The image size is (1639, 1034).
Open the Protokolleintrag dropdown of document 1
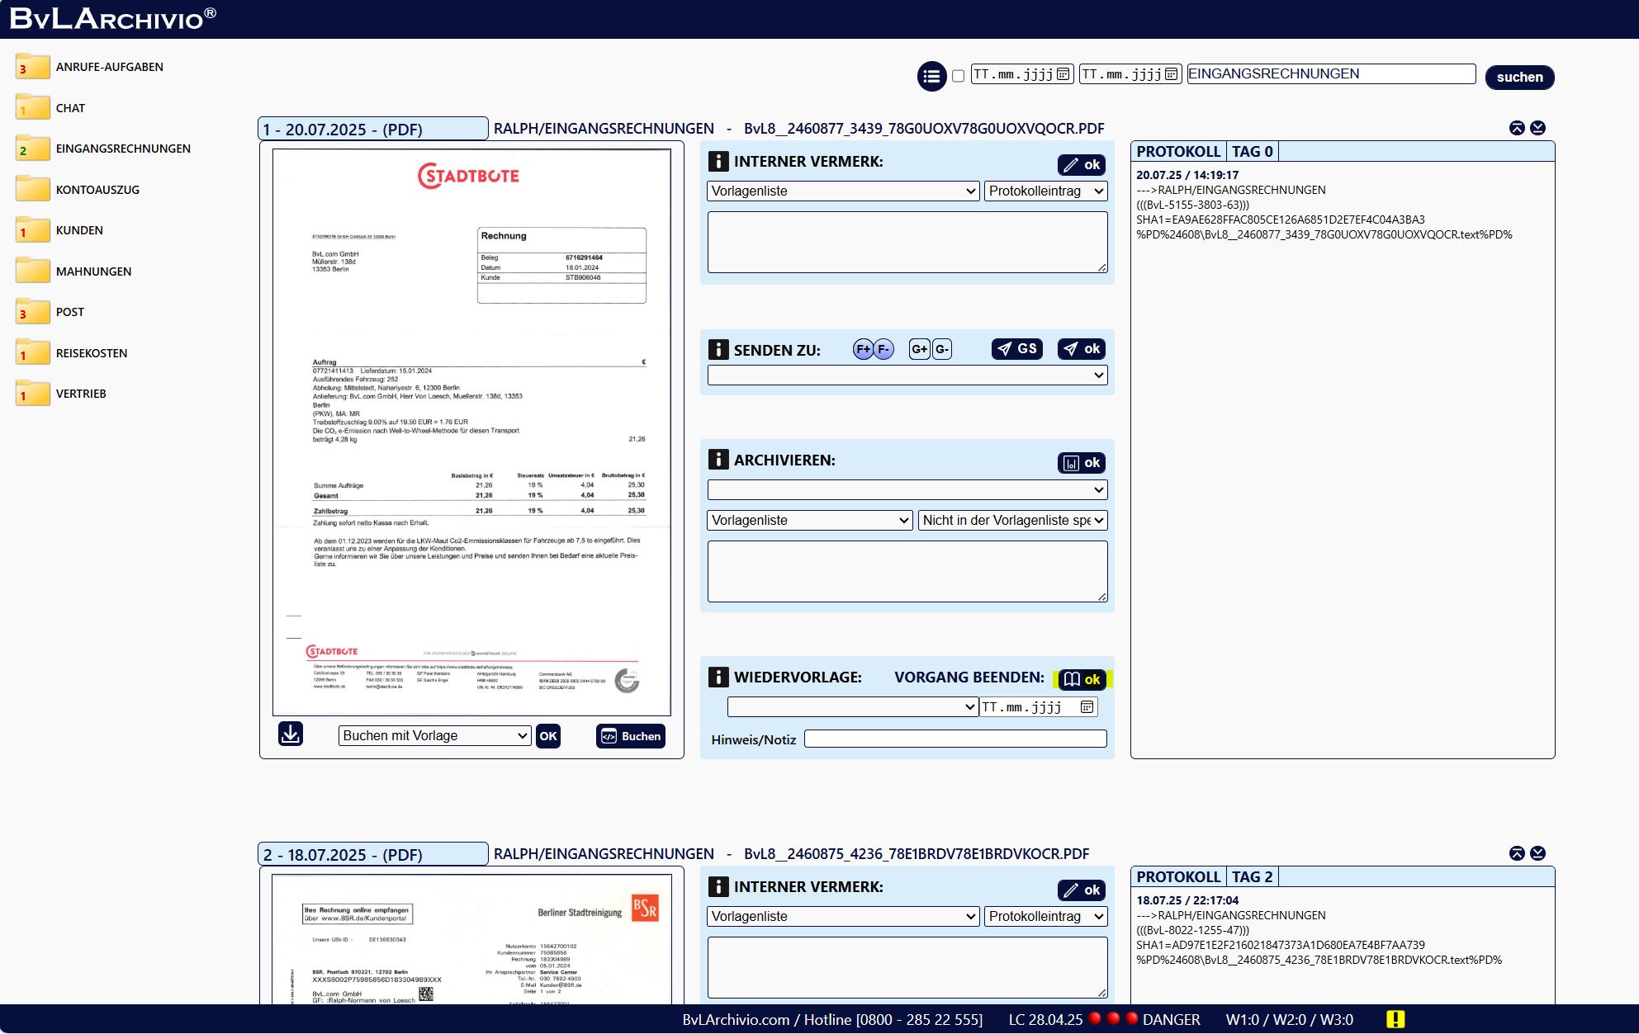(x=1045, y=191)
